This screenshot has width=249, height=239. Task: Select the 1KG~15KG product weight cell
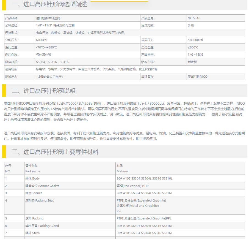195,55
